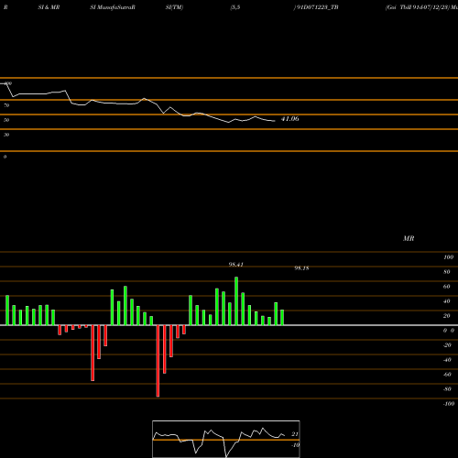
Task: Click the 70 level label on RSI chart
Action: pos(6,105)
